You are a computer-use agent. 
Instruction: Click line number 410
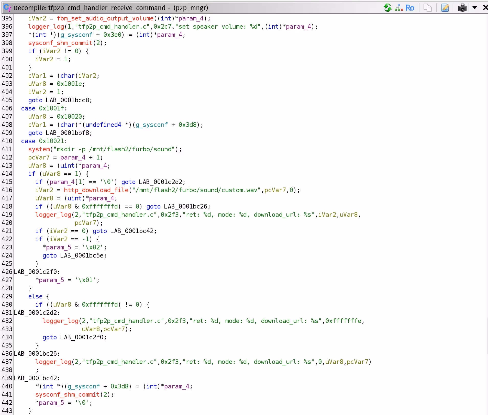pos(7,141)
